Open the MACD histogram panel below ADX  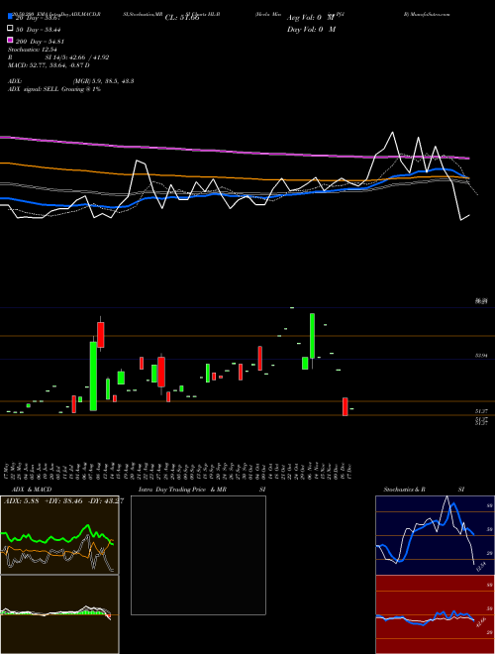coord(59,614)
